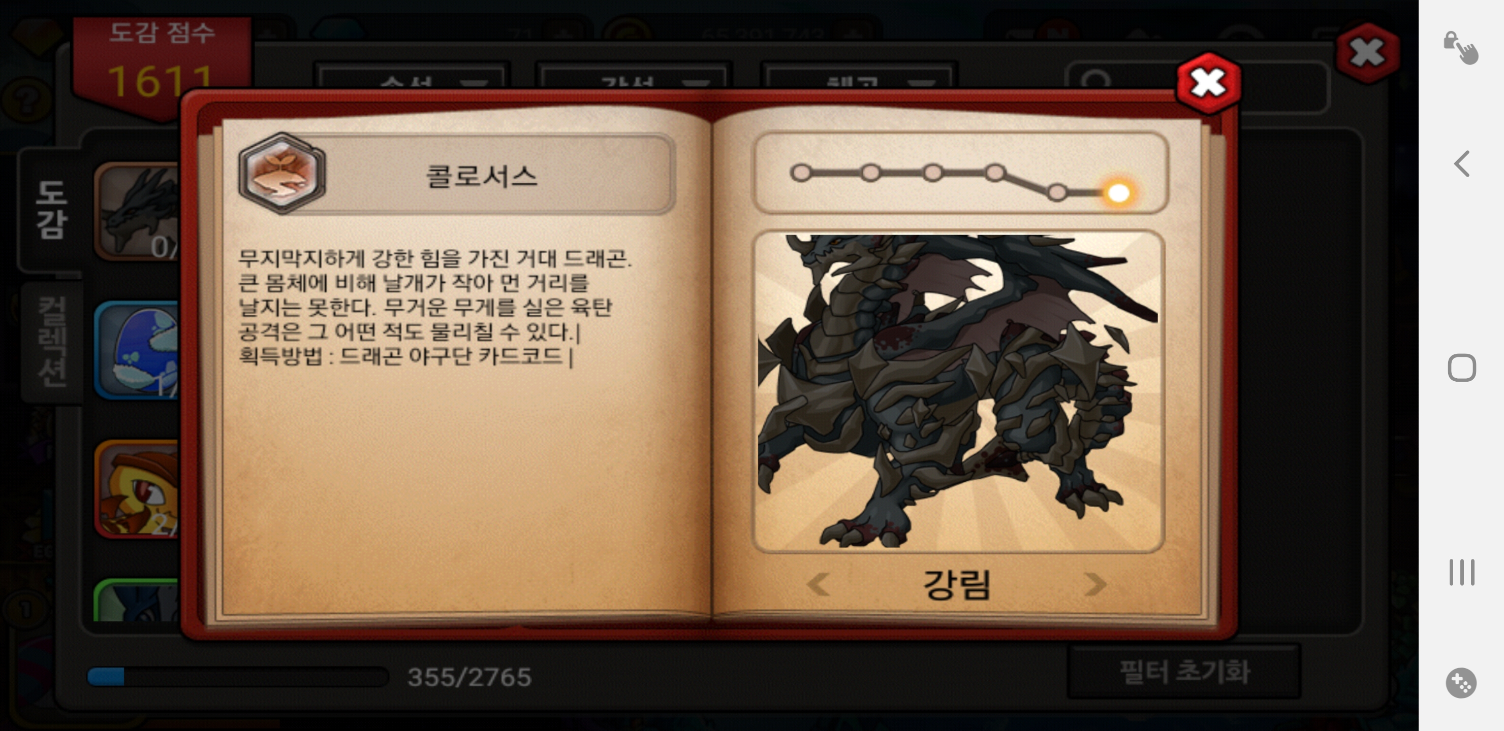Show next form with right arrow

coord(1094,584)
